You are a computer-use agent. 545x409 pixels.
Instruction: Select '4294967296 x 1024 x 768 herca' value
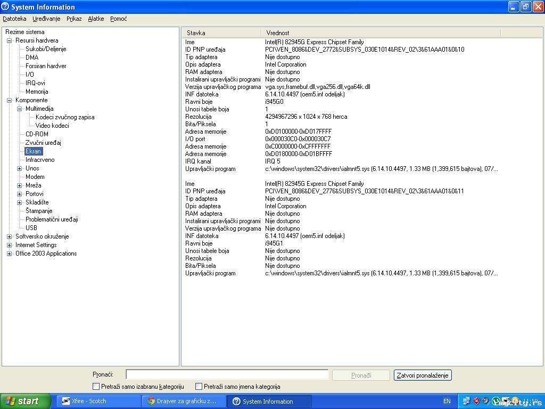point(306,117)
